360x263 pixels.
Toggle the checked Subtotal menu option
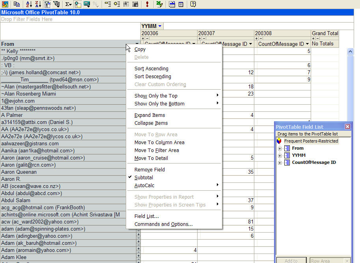pos(144,178)
